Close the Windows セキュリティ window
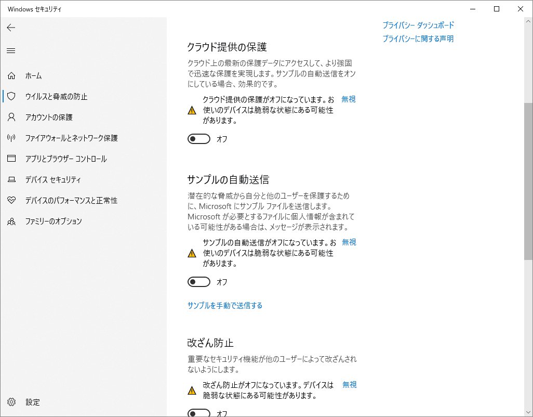Viewport: 533px width, 417px height. (x=521, y=9)
